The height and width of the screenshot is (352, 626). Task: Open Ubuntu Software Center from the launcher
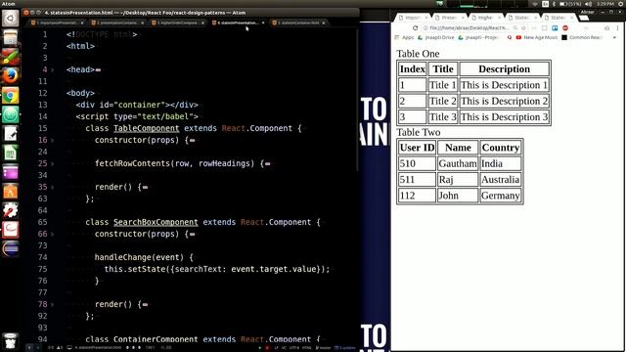(x=11, y=192)
